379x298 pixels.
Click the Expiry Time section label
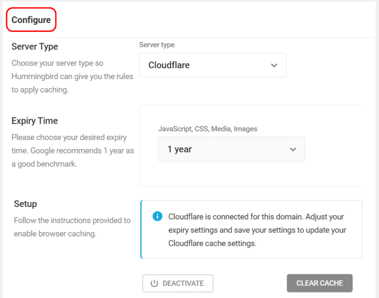tap(34, 120)
